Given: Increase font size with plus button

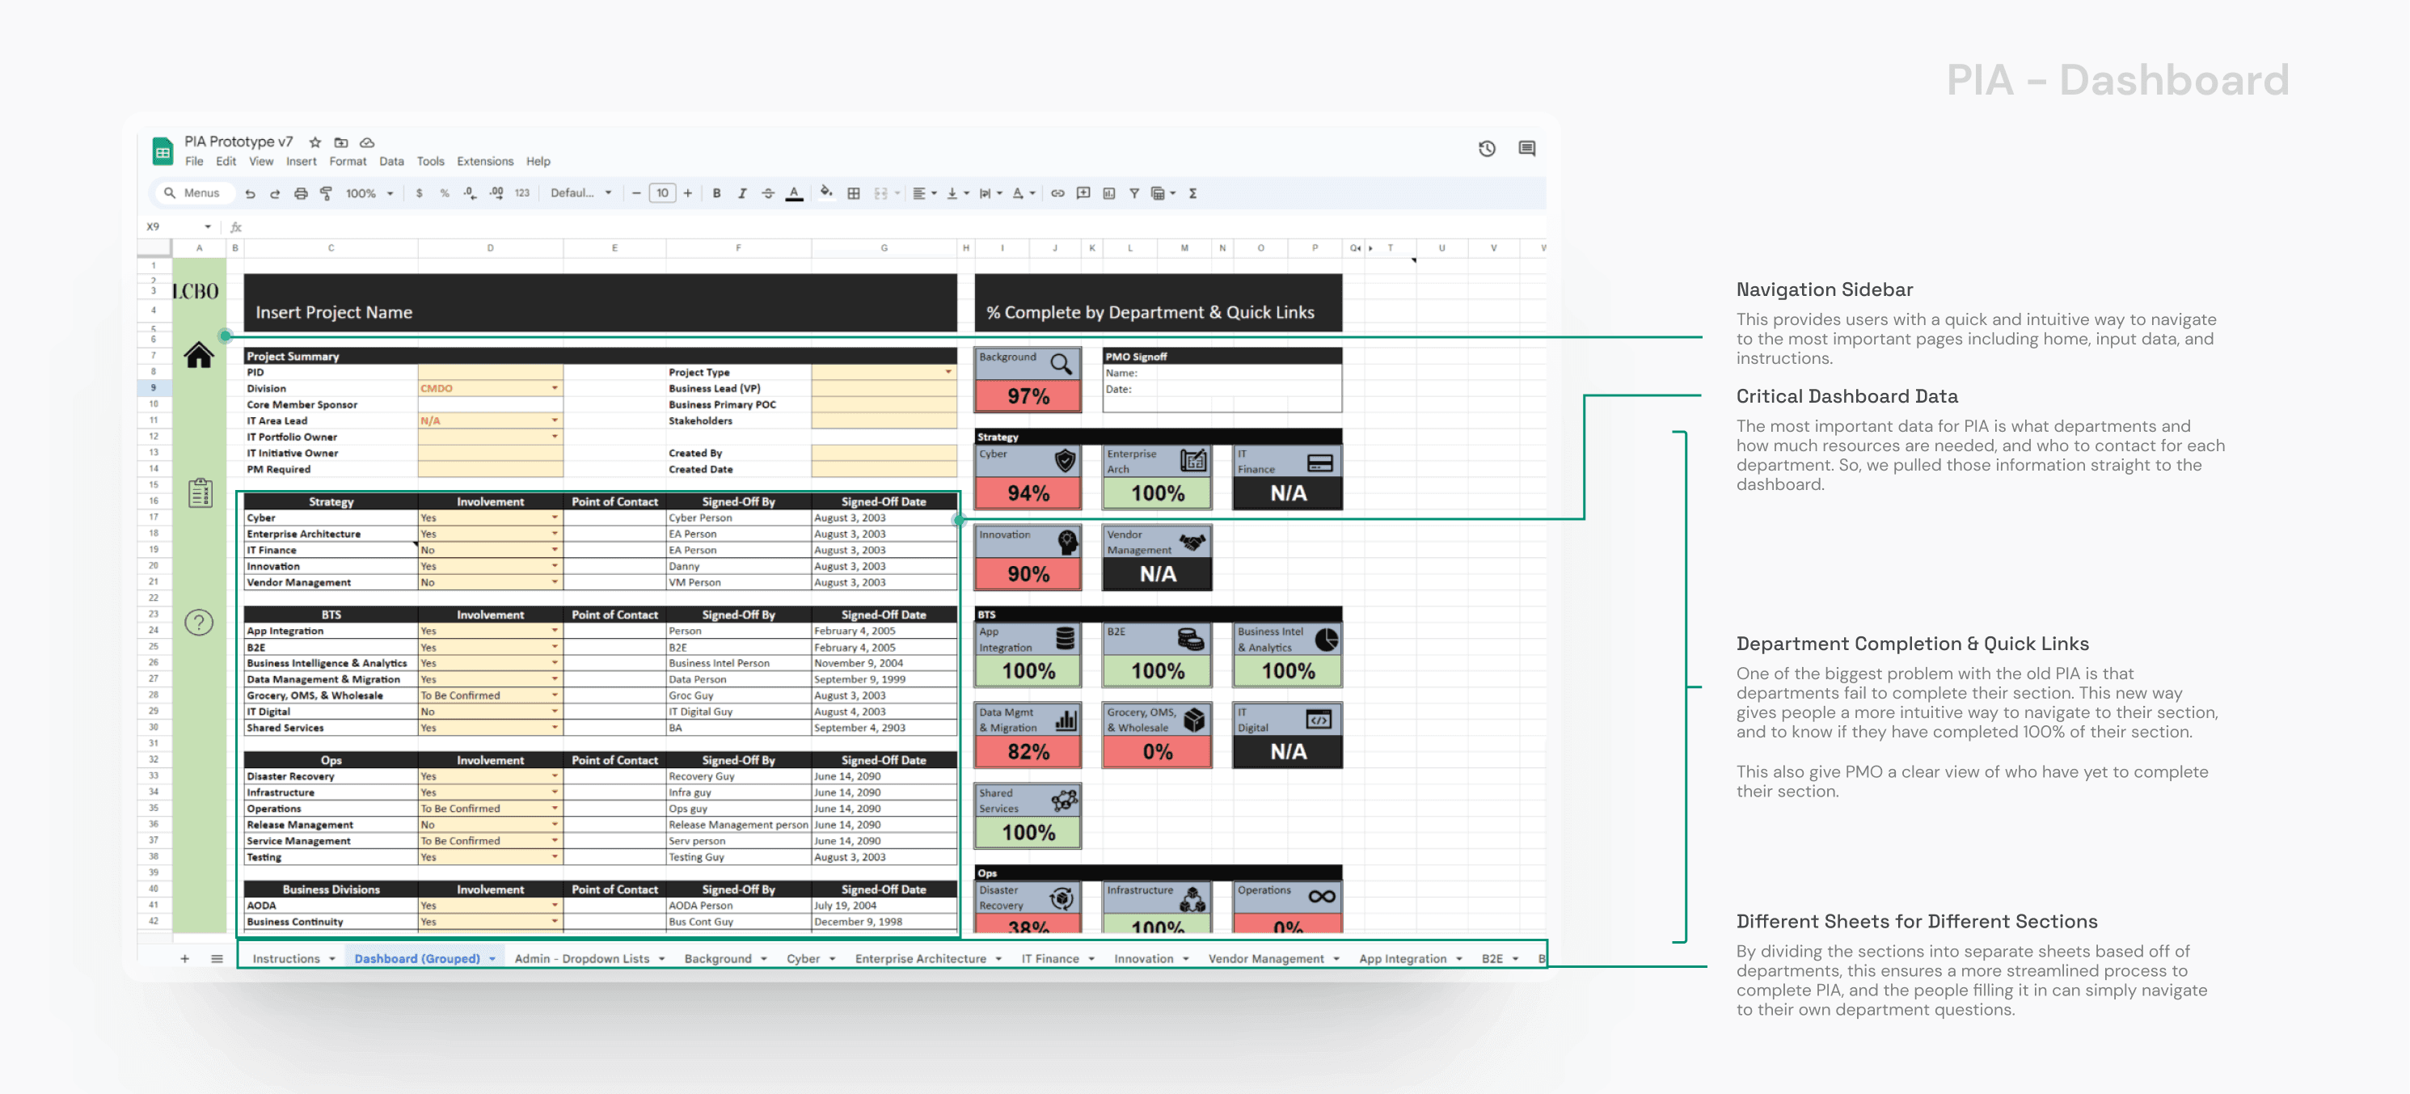Looking at the screenshot, I should (x=688, y=194).
